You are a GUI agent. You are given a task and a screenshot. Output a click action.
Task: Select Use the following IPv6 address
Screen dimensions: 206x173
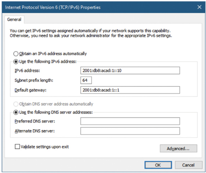[x=16, y=62]
